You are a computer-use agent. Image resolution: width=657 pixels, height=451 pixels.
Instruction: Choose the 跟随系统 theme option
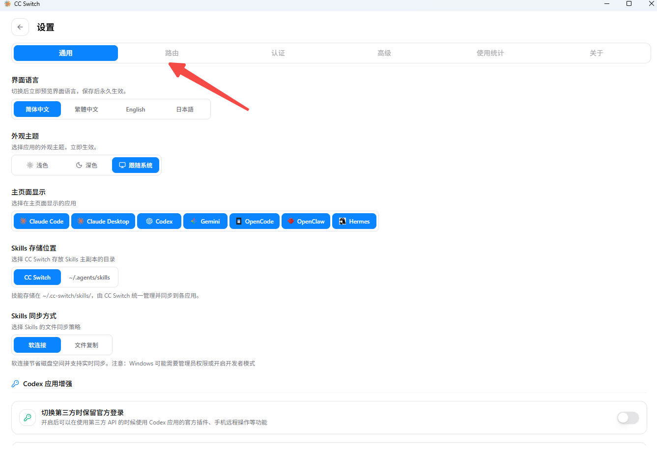pos(136,165)
